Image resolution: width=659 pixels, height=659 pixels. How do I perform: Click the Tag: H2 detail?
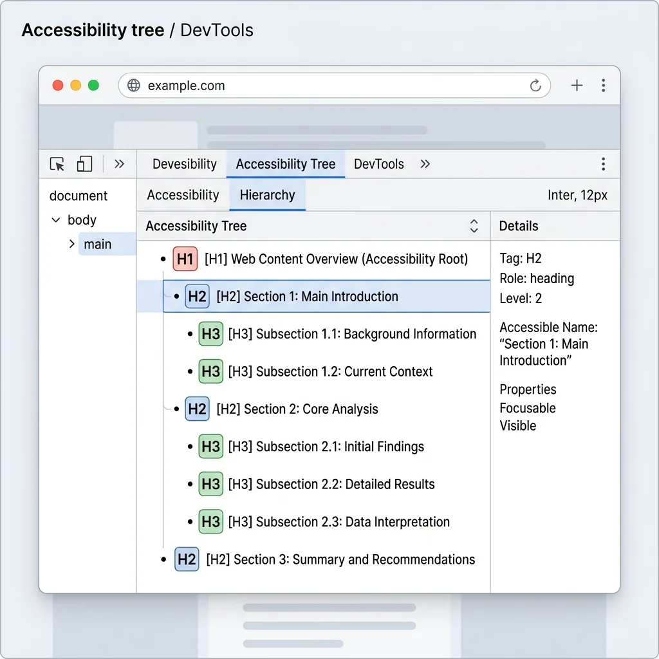click(520, 259)
